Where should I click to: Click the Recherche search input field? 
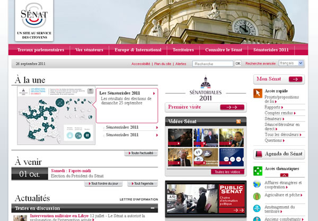coord(213,64)
